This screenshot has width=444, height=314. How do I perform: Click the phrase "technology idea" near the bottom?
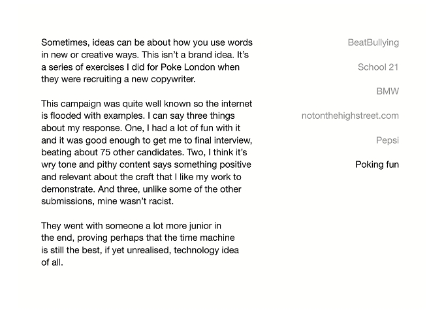(206, 250)
